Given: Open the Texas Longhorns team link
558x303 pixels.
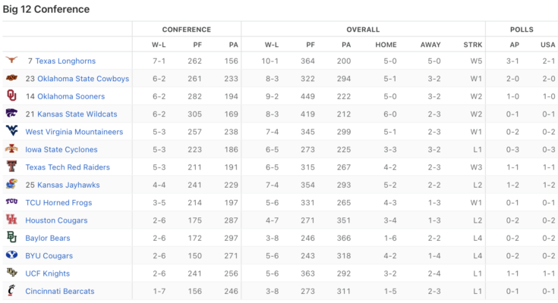Looking at the screenshot, I should (65, 61).
